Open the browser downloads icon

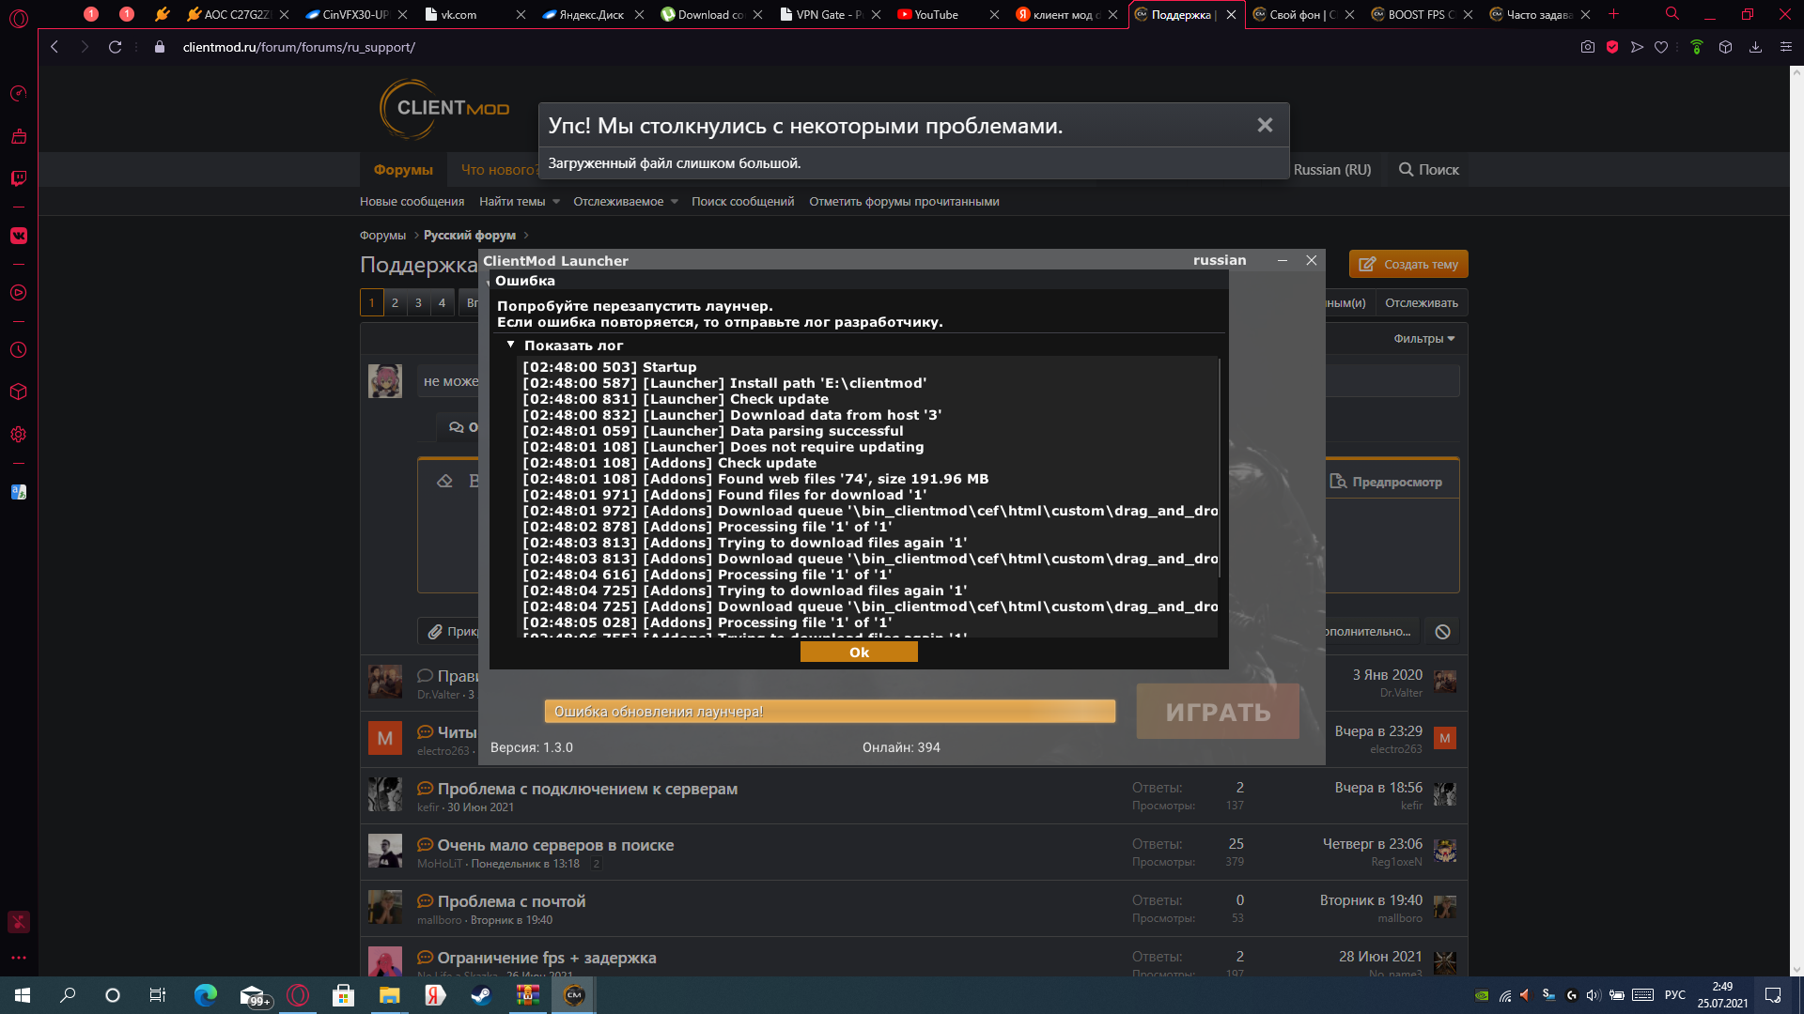(1755, 47)
